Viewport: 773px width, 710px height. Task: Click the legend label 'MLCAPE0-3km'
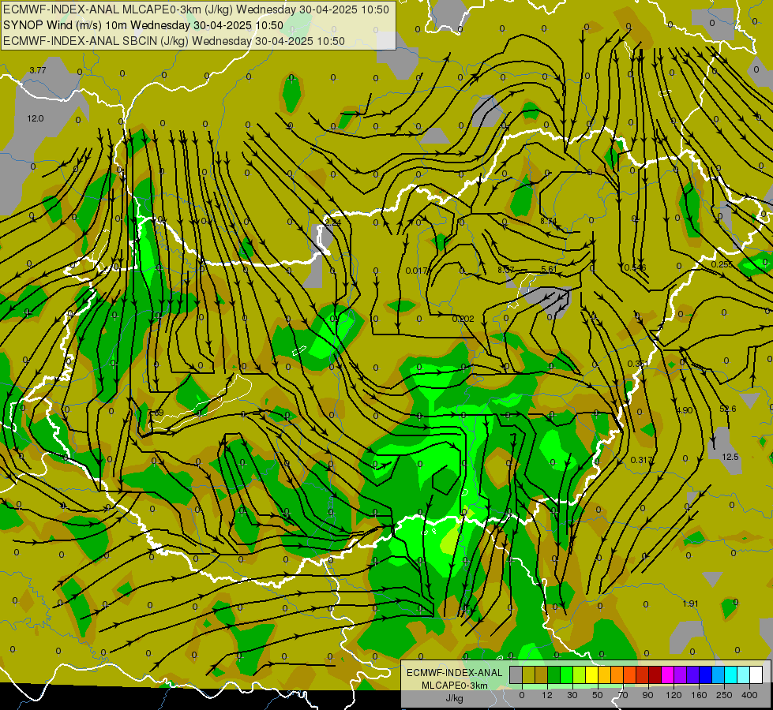(455, 686)
